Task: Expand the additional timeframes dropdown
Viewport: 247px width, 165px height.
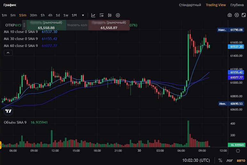Action: [x=83, y=15]
